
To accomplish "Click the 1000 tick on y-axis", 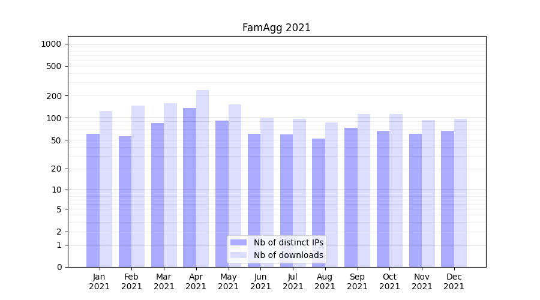I will 51,44.
